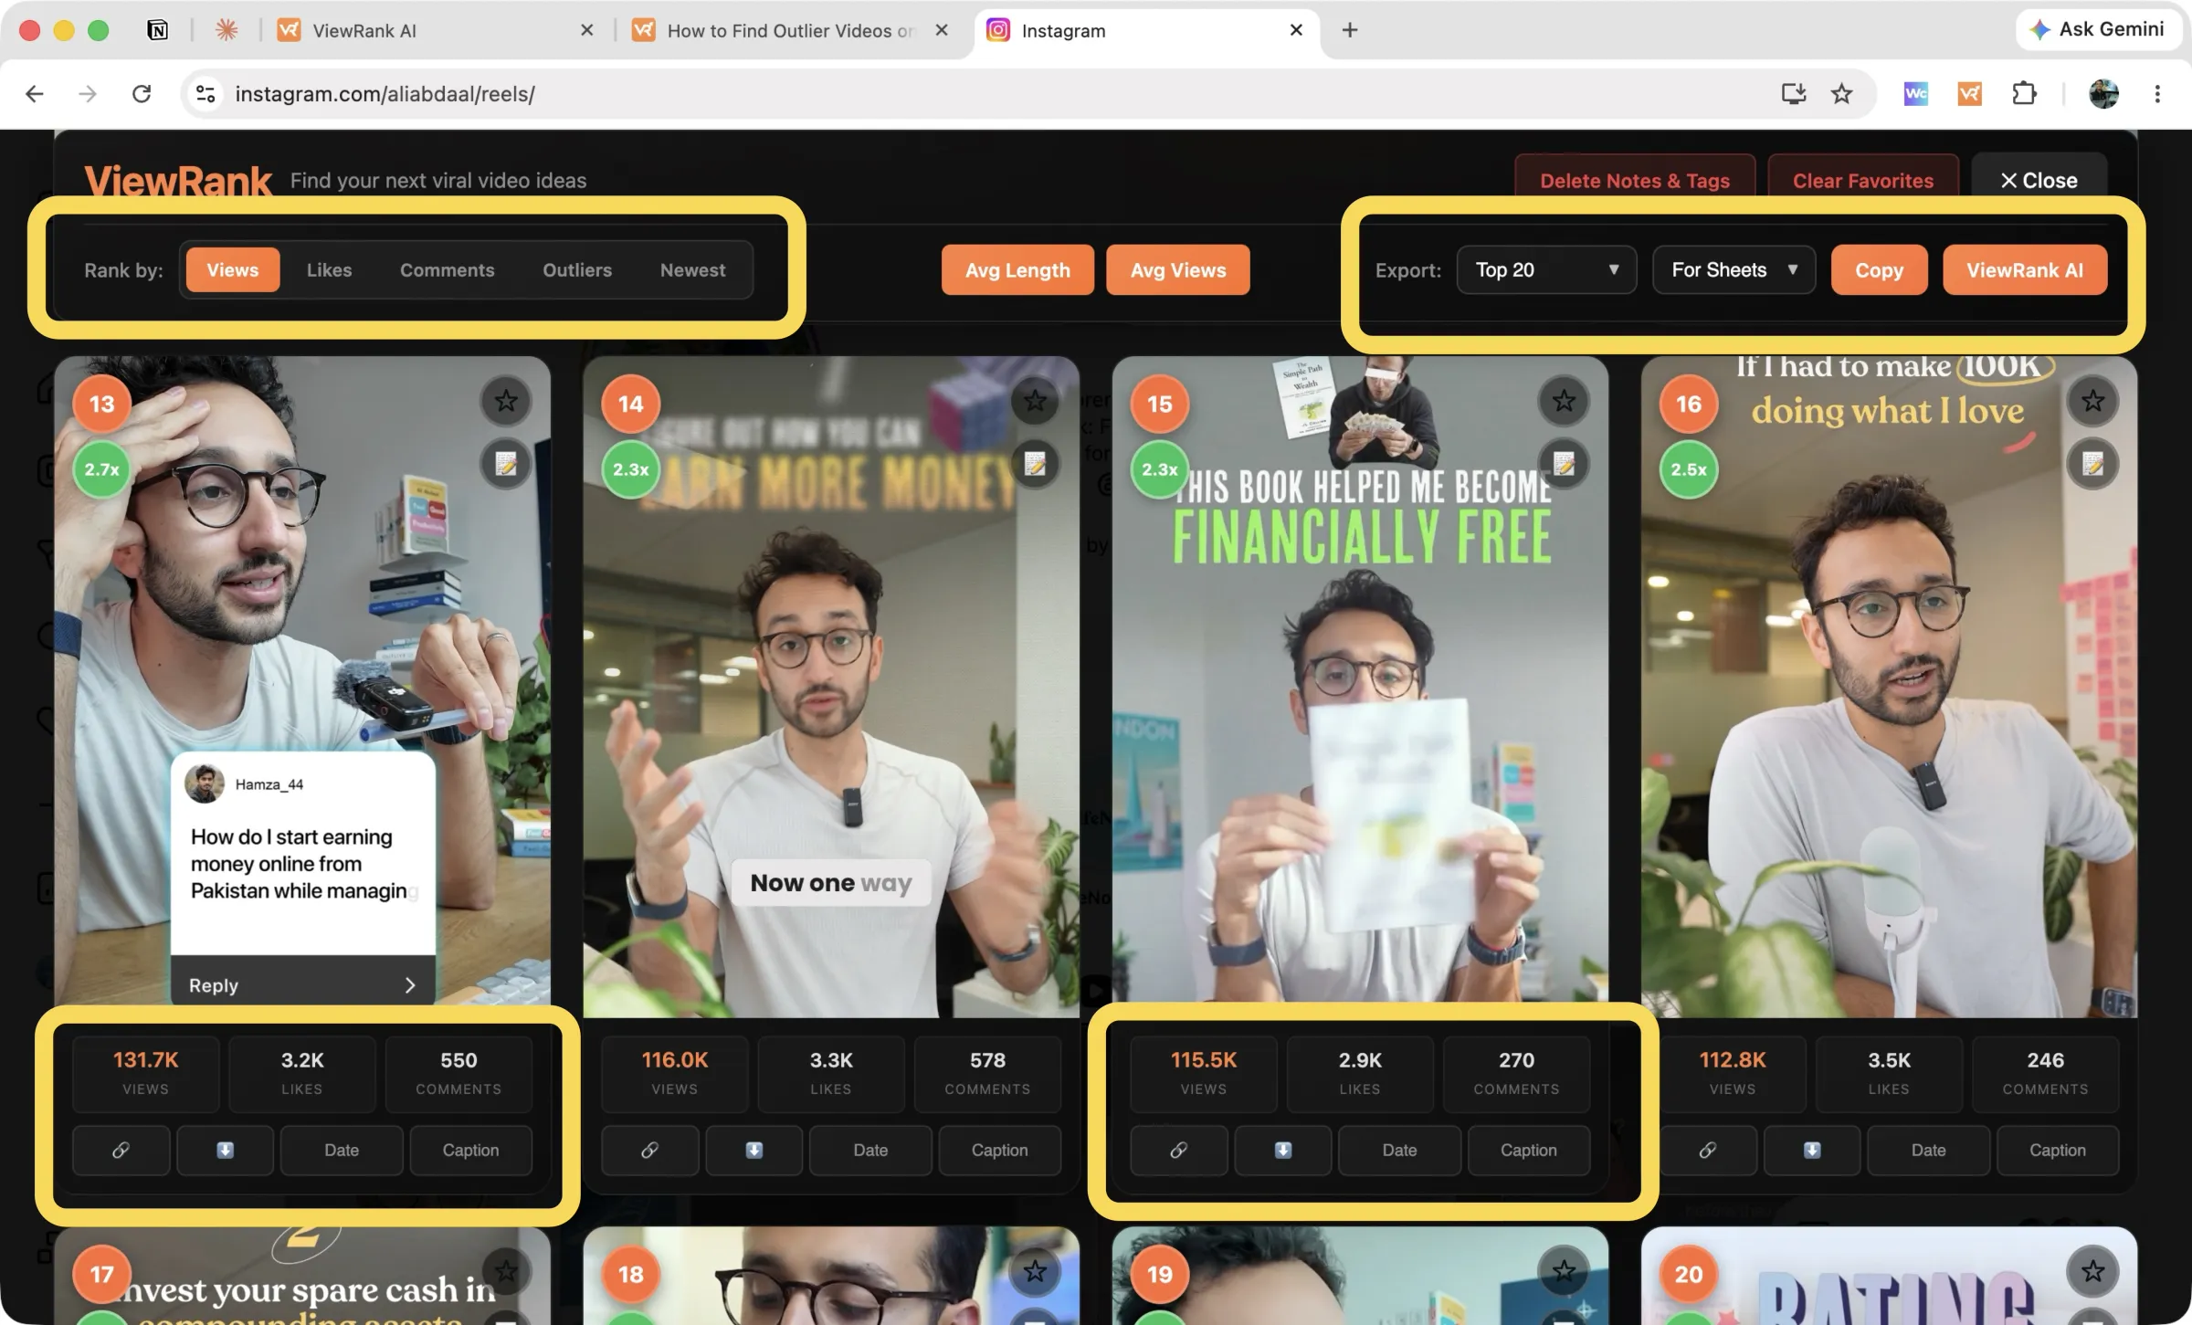Open the Chrome three-dot menu

click(2157, 93)
